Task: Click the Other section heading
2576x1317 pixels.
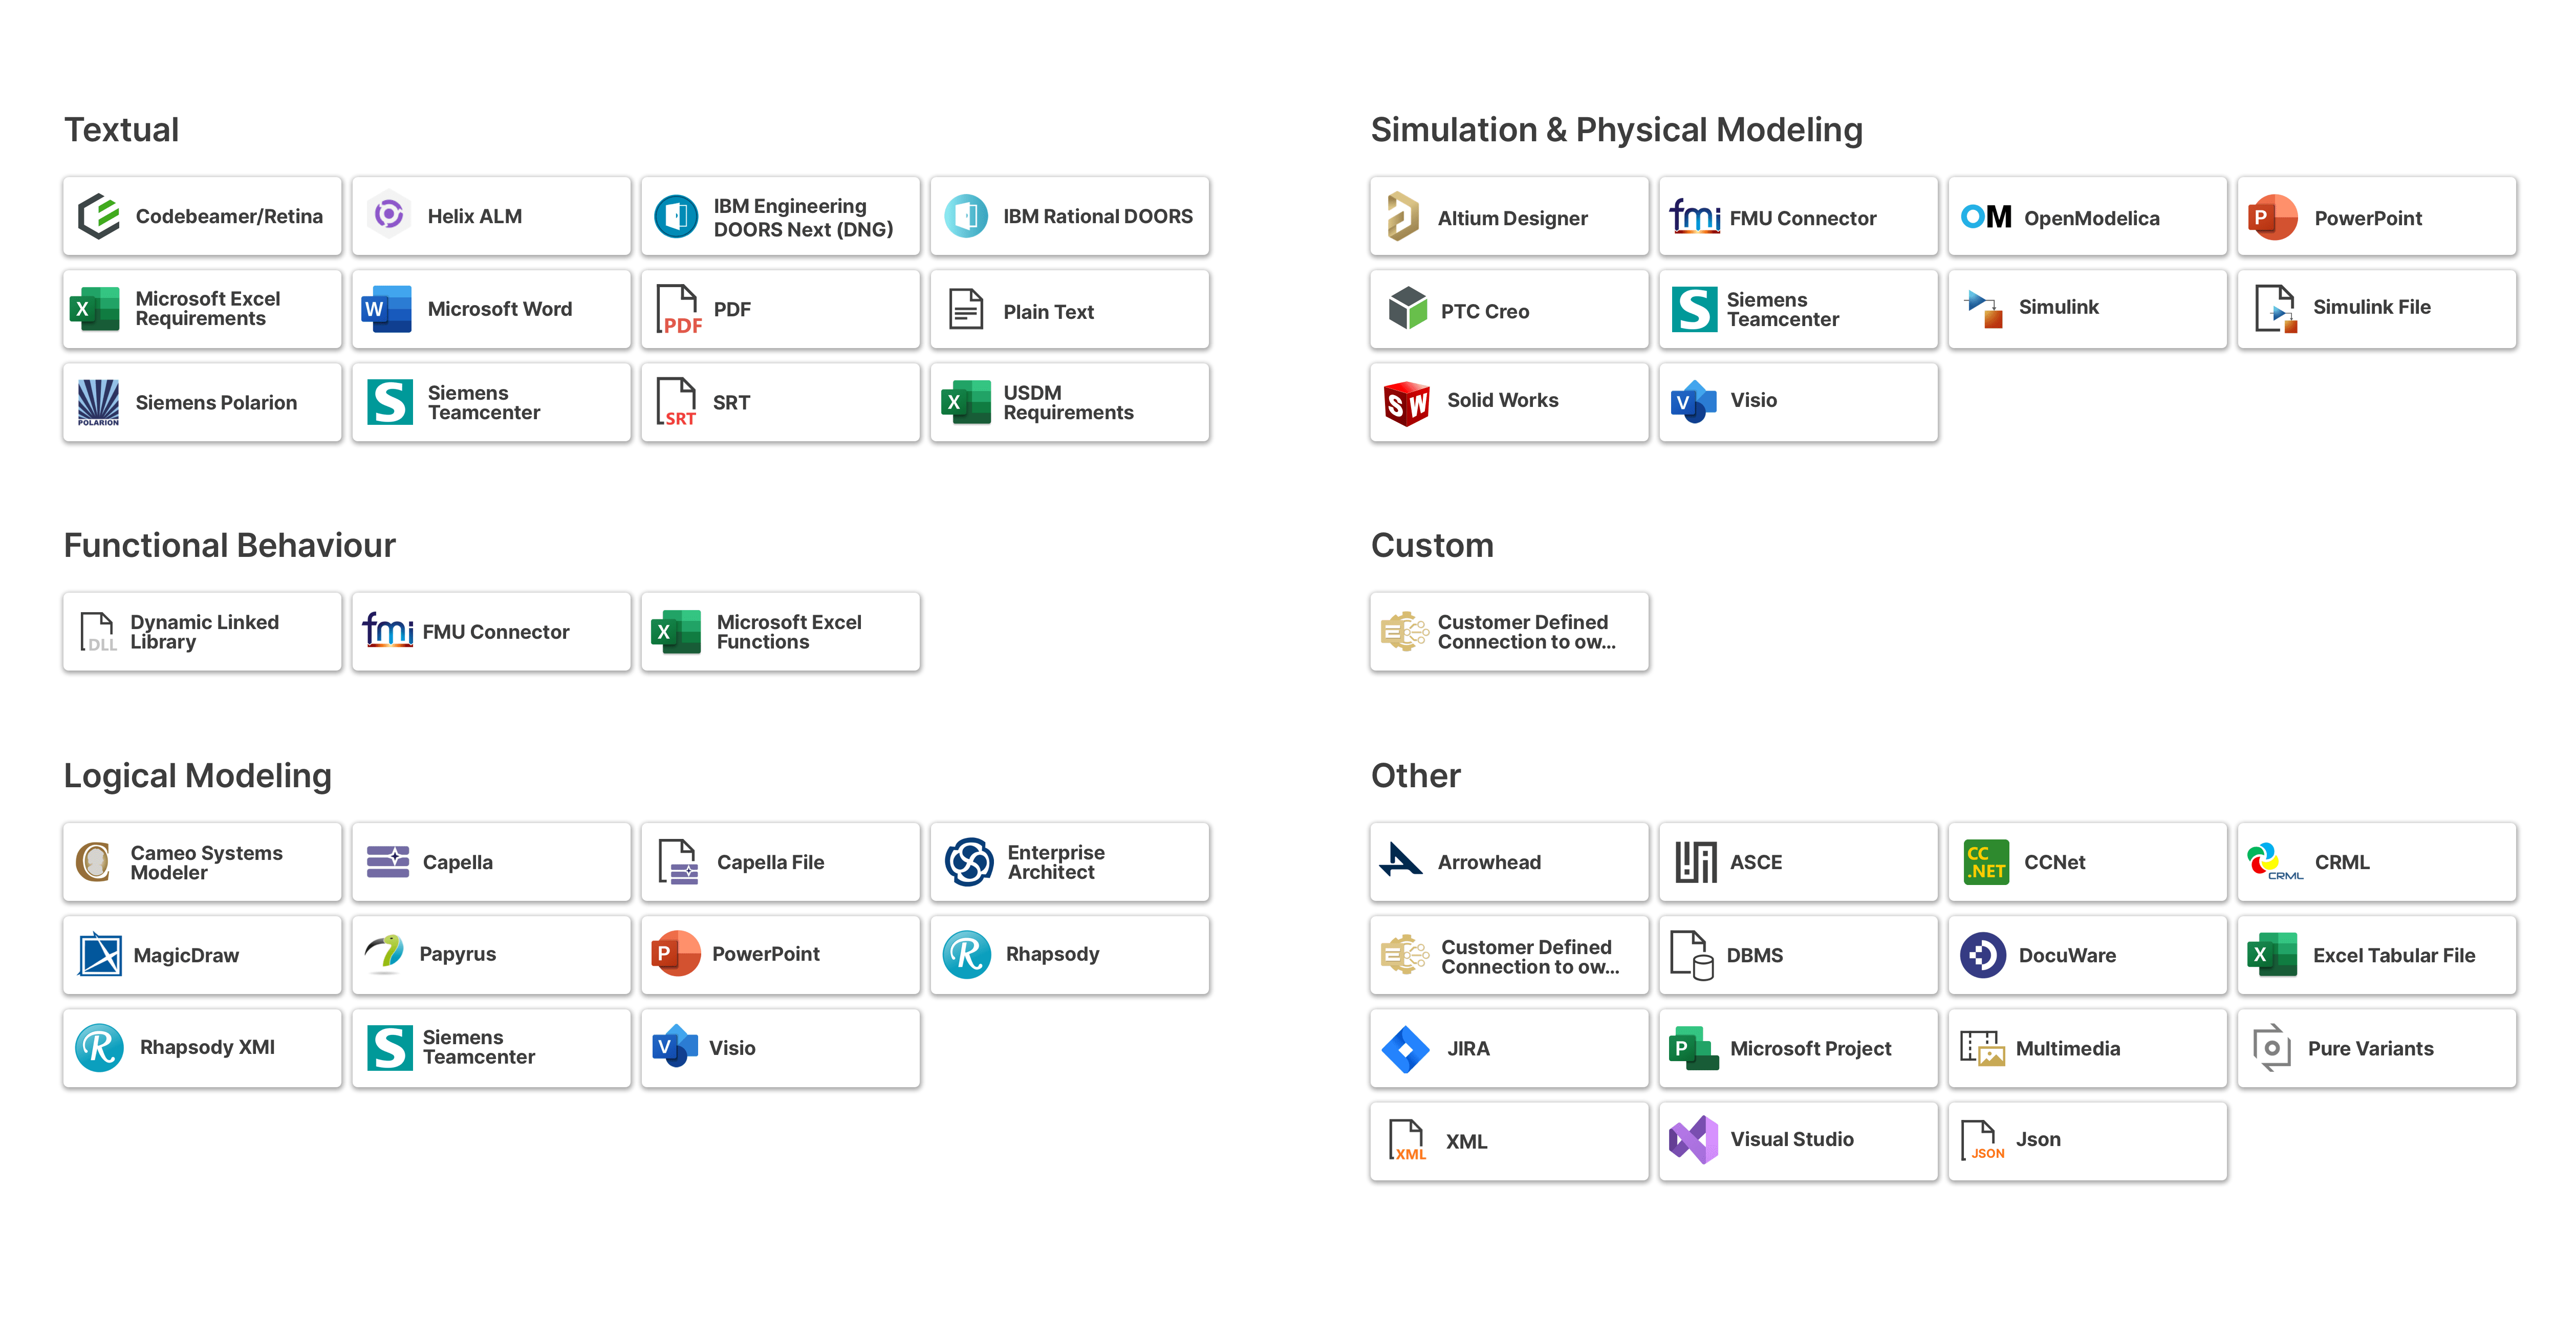Action: [x=1415, y=776]
